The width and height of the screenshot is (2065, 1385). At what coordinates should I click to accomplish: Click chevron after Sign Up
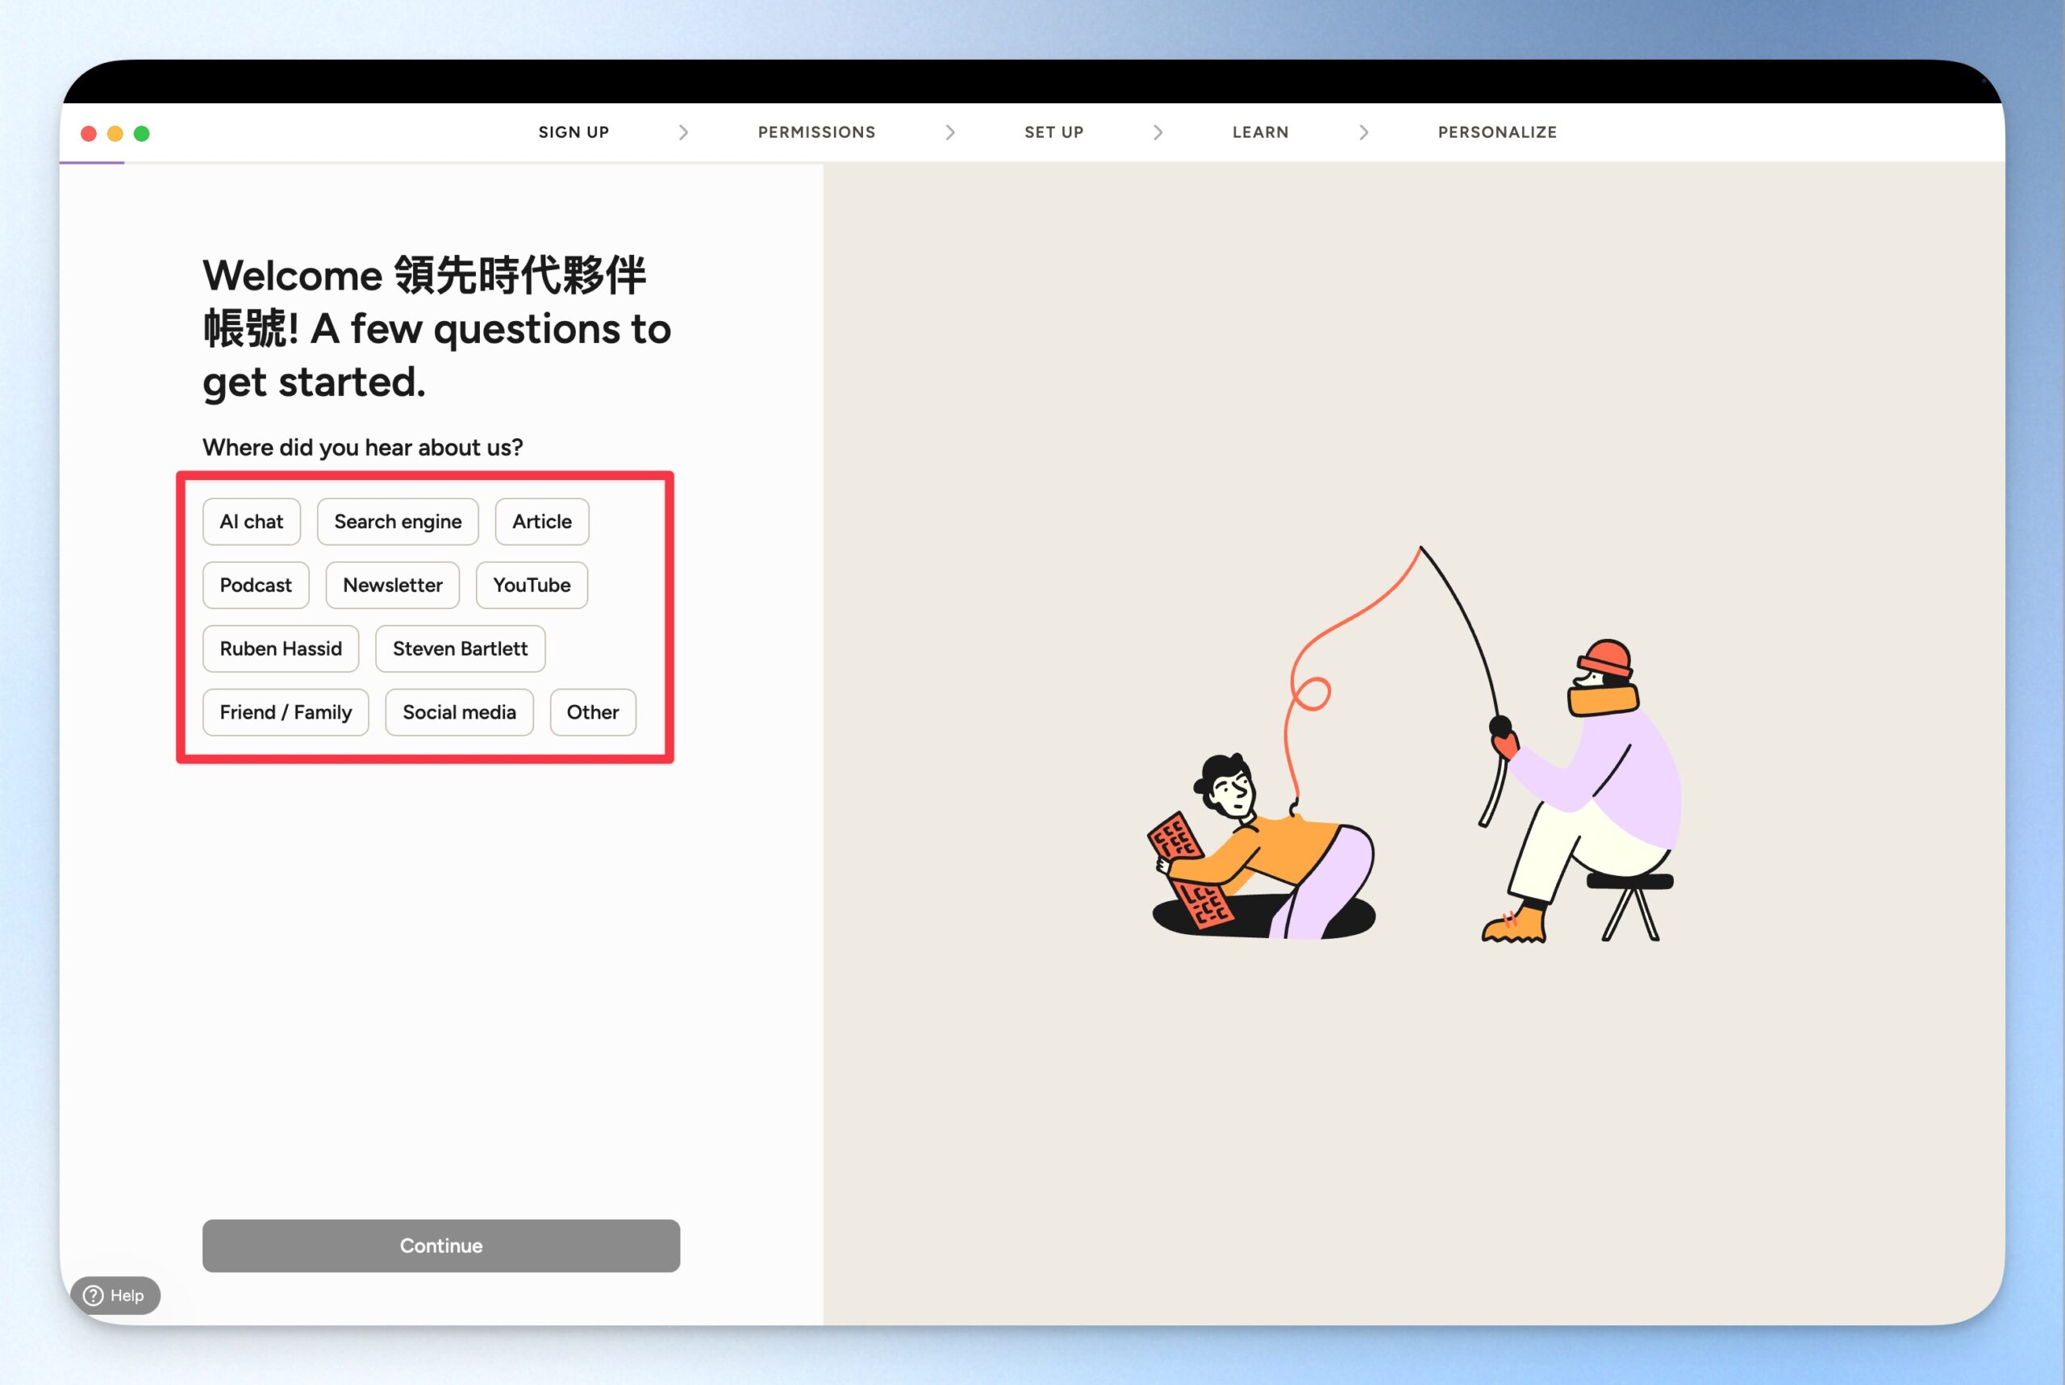tap(682, 132)
